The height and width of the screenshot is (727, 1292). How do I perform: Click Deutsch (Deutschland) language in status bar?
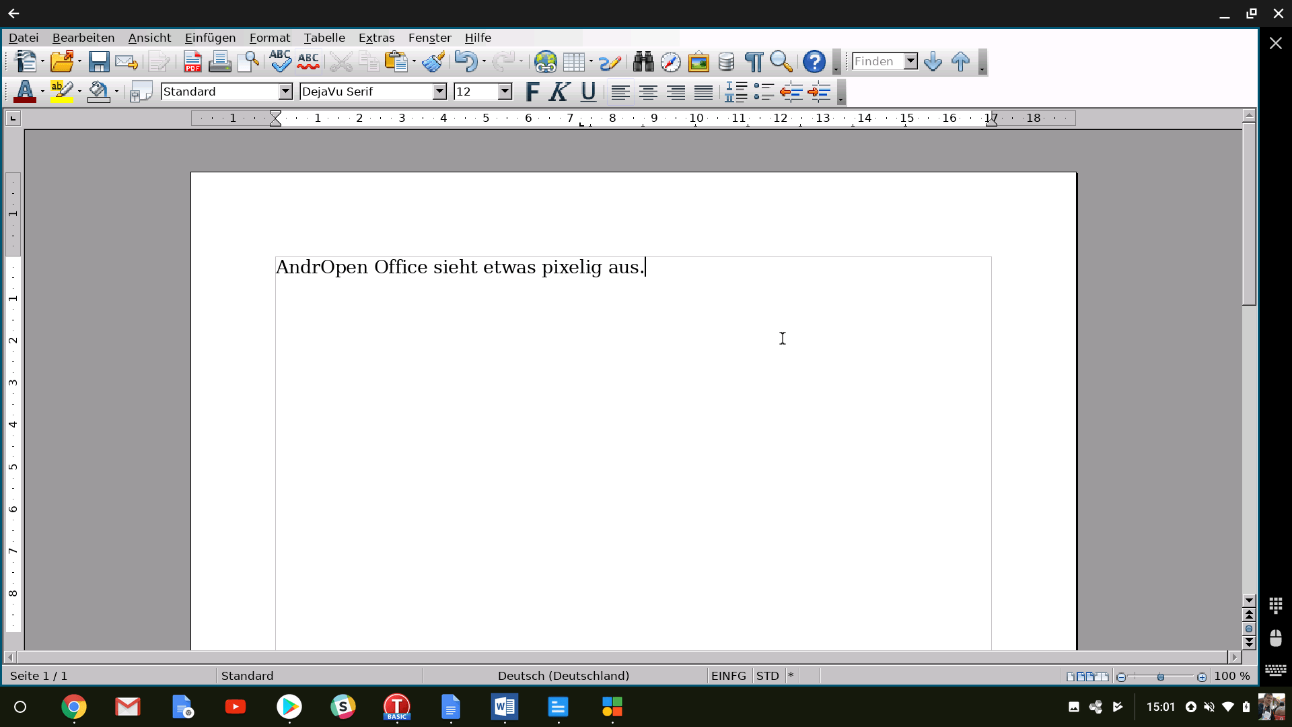point(563,676)
